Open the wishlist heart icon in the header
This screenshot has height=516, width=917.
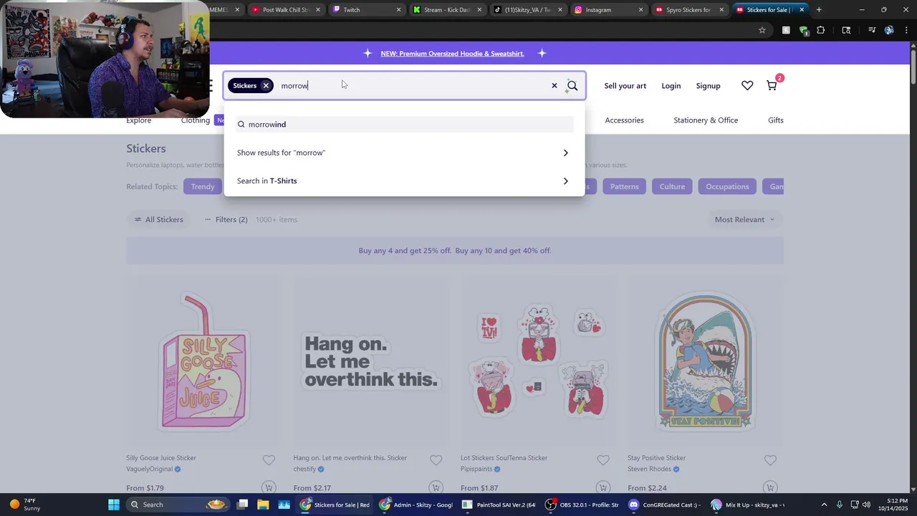pyautogui.click(x=747, y=85)
